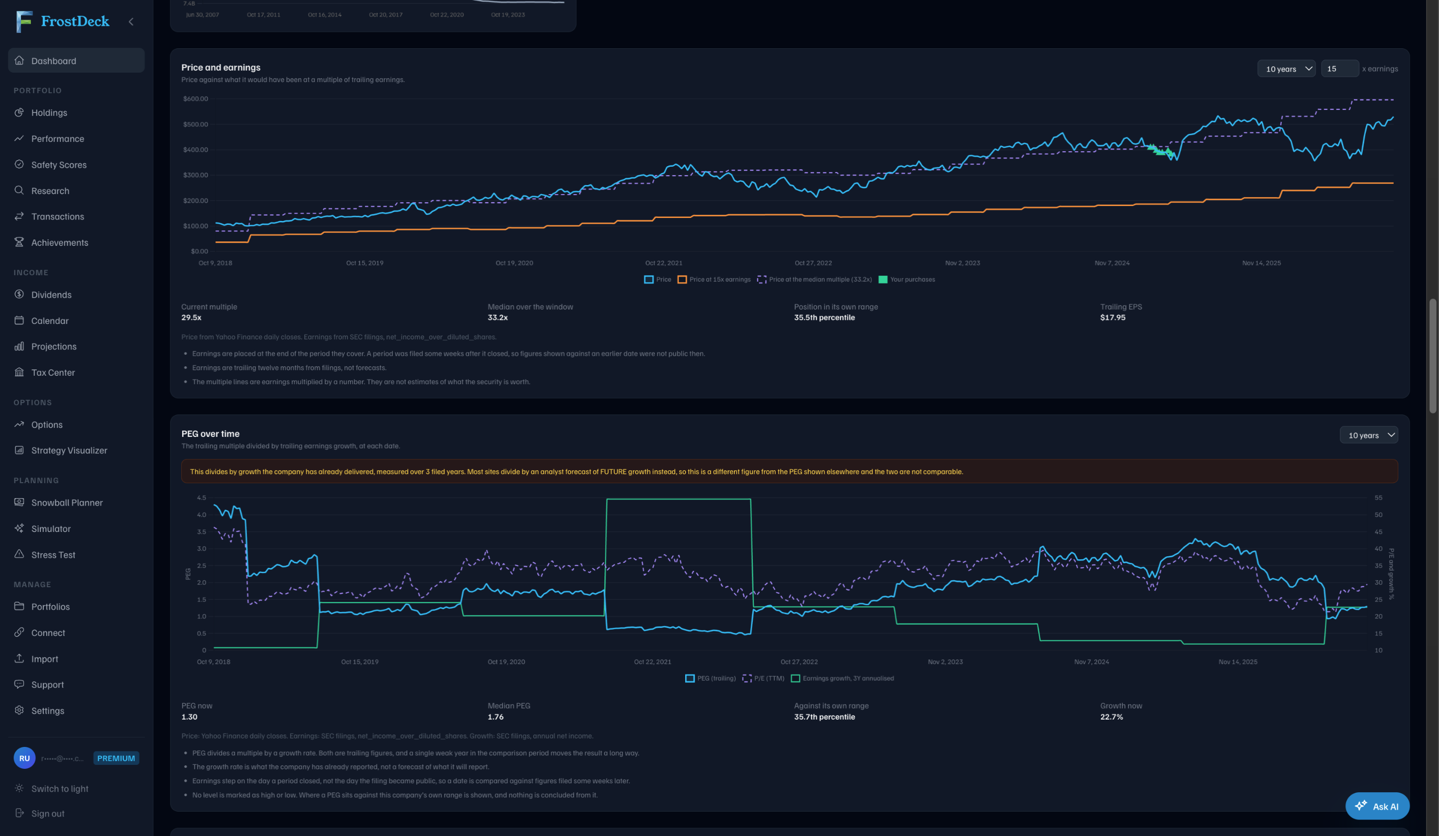Screen dimensions: 1439x836
Task: Click the Strategy Visualizer chart icon
Action: [19, 450]
